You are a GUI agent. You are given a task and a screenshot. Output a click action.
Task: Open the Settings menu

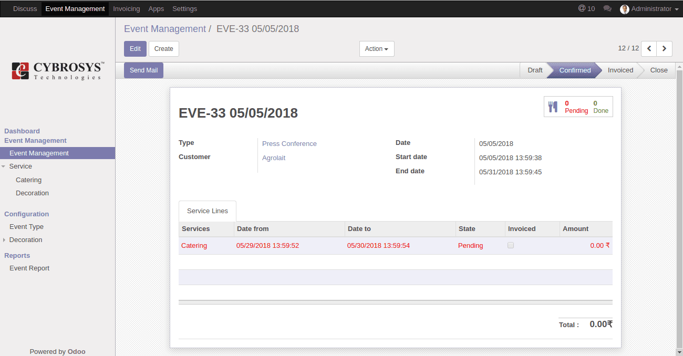[185, 8]
